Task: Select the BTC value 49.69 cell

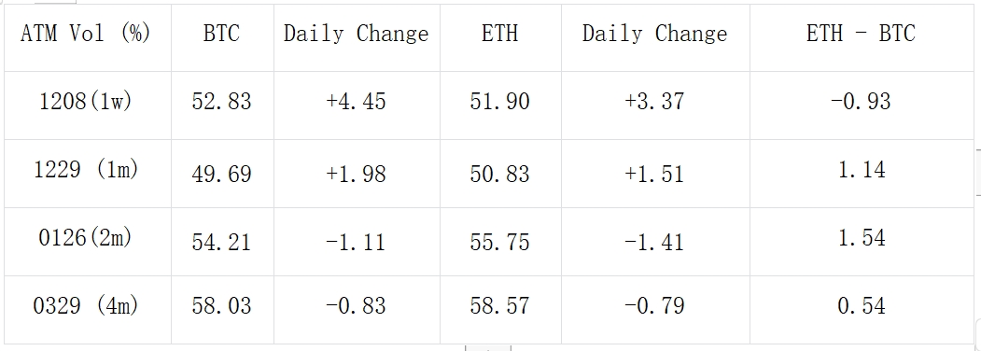Action: [222, 174]
